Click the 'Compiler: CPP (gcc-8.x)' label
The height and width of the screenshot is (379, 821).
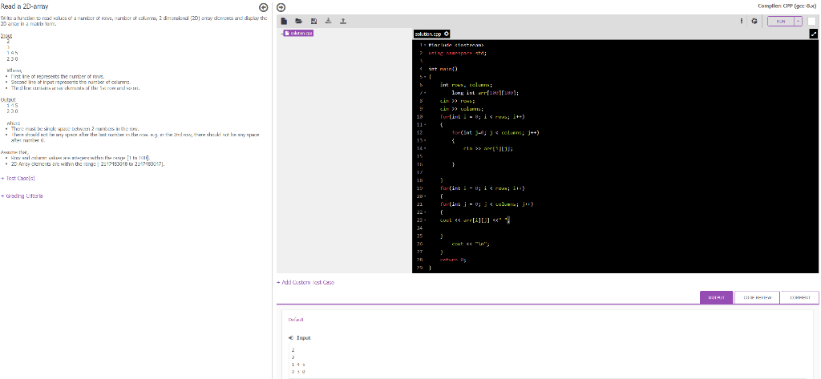(787, 6)
